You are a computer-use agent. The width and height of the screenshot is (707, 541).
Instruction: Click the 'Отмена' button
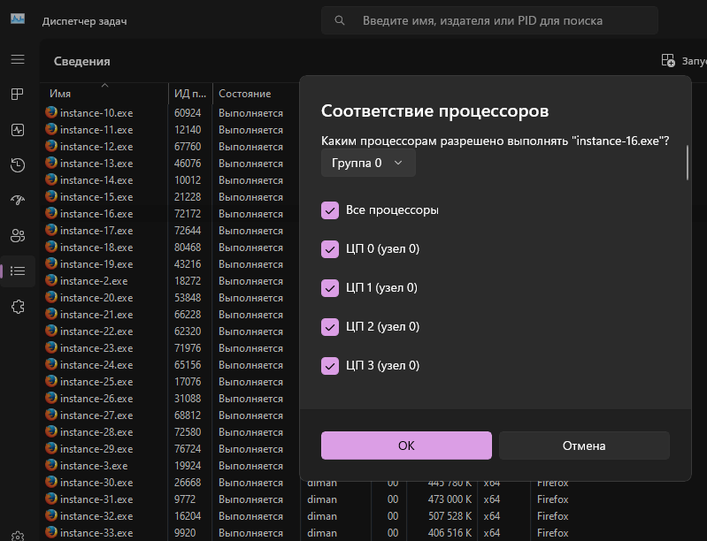click(584, 446)
